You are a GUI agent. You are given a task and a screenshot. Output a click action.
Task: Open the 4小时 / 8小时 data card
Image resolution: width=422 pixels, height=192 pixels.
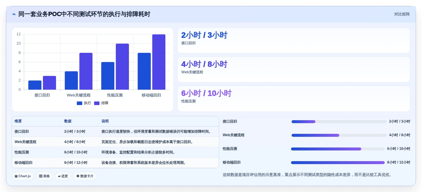[294, 69]
